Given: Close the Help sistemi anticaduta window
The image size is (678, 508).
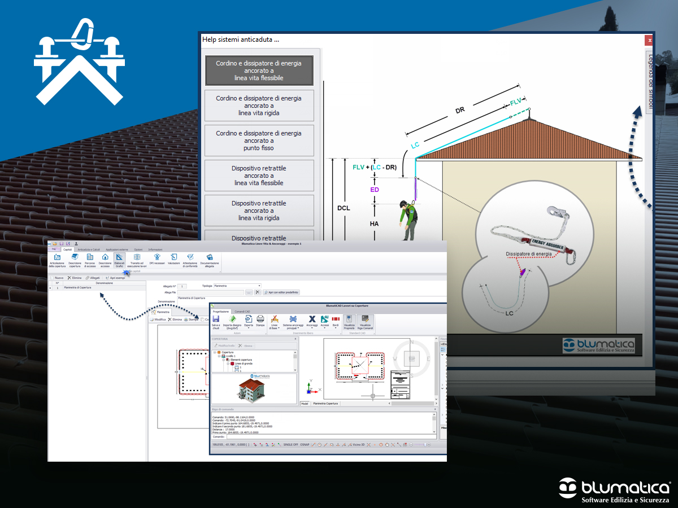Looking at the screenshot, I should (x=650, y=40).
